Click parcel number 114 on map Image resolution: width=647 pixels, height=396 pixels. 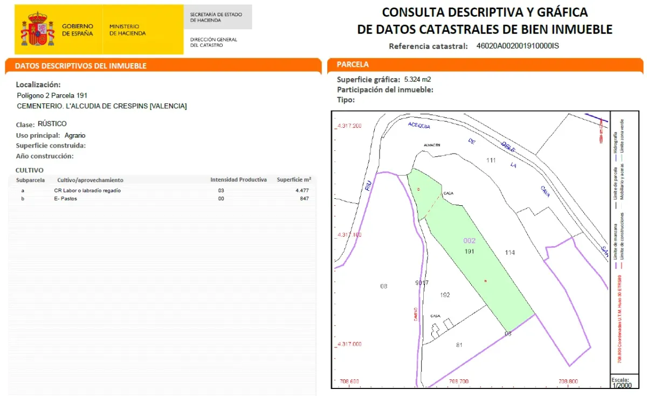point(510,252)
